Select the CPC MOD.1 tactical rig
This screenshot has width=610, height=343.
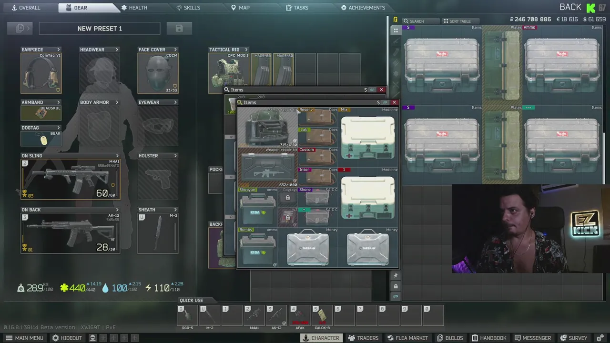coord(229,73)
